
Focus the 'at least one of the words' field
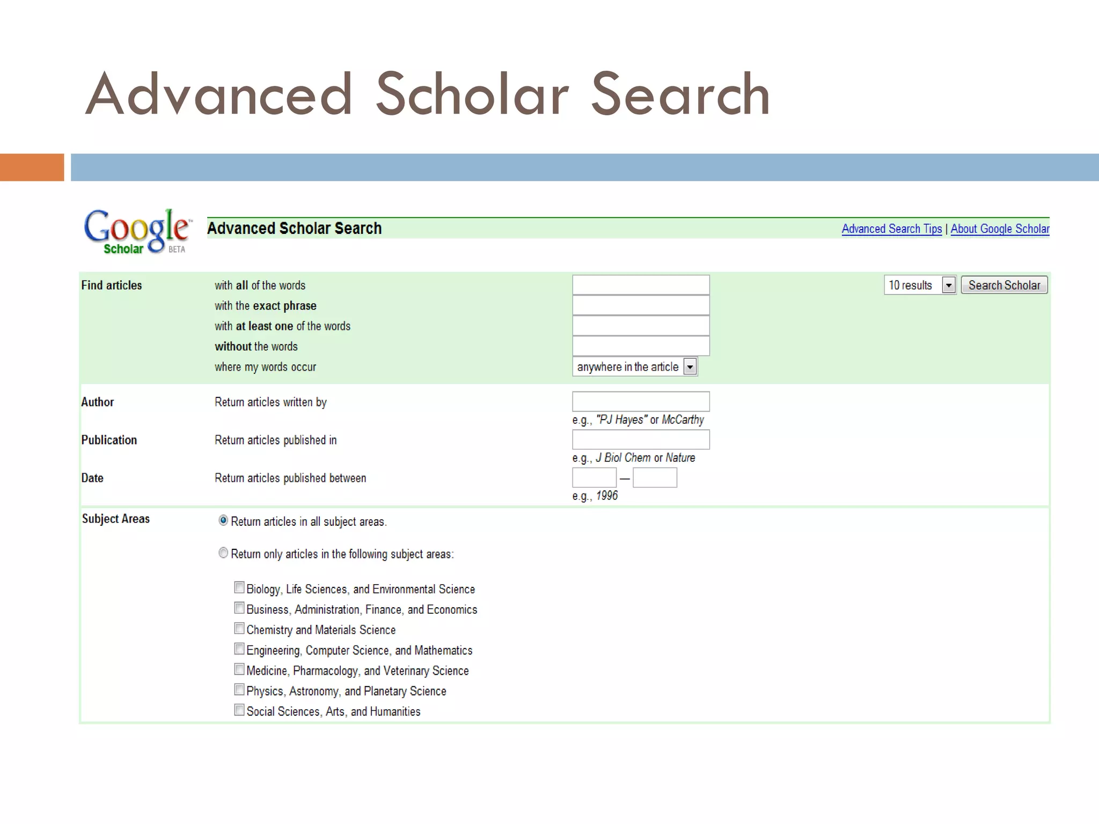pyautogui.click(x=641, y=326)
